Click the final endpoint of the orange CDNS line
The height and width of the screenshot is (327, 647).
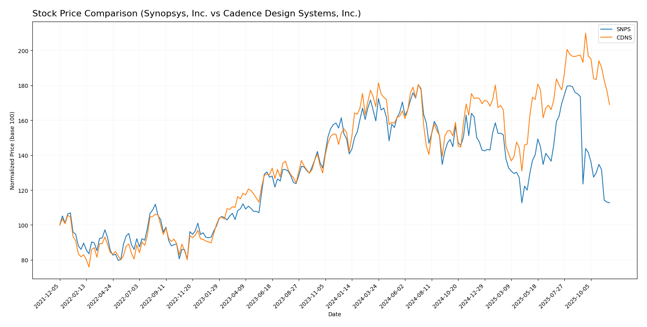tap(609, 105)
